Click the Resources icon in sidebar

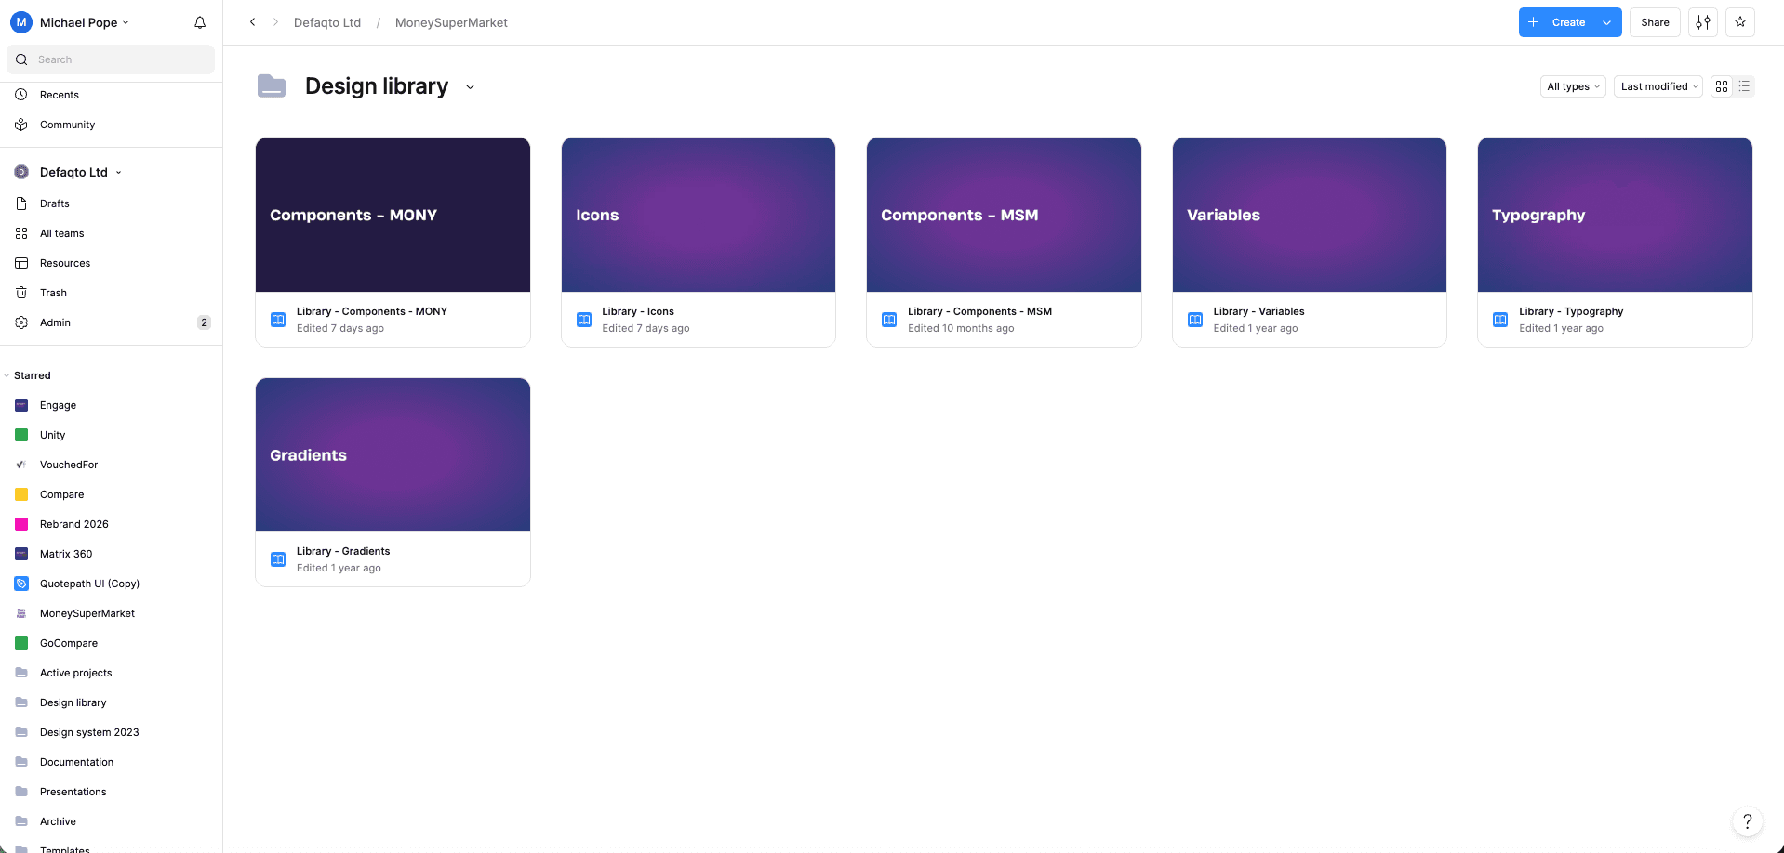point(21,263)
